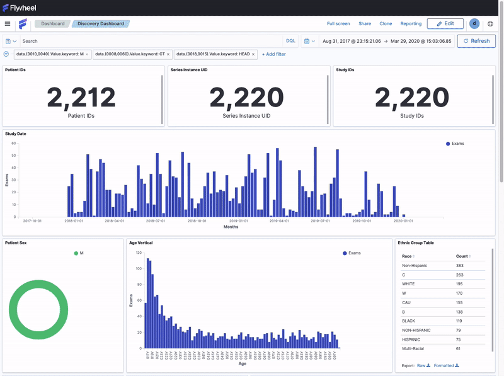Click the user avatar 'd' icon
The width and height of the screenshot is (504, 376).
pyautogui.click(x=474, y=24)
